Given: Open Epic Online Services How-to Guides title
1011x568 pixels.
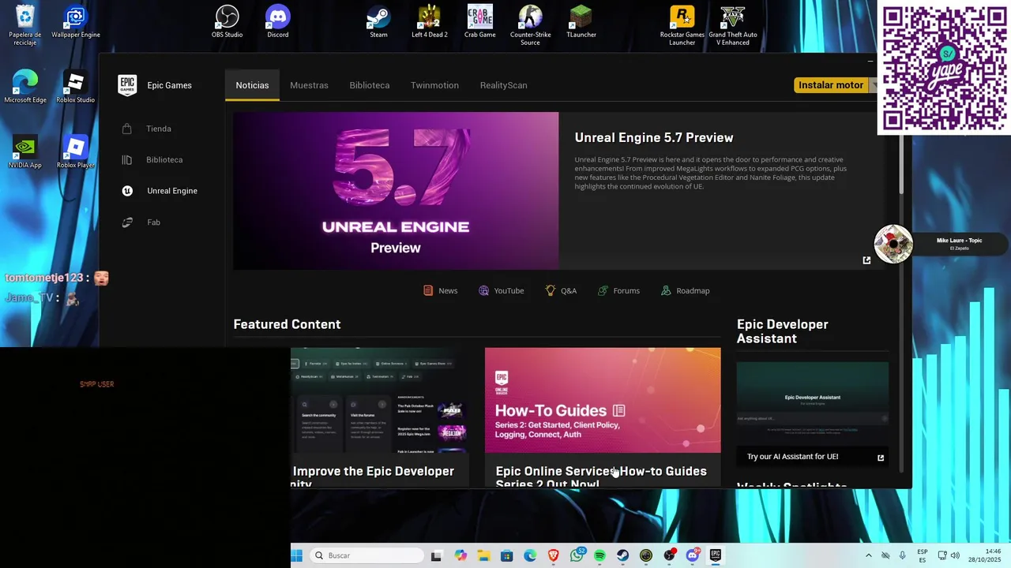Looking at the screenshot, I should pyautogui.click(x=601, y=476).
